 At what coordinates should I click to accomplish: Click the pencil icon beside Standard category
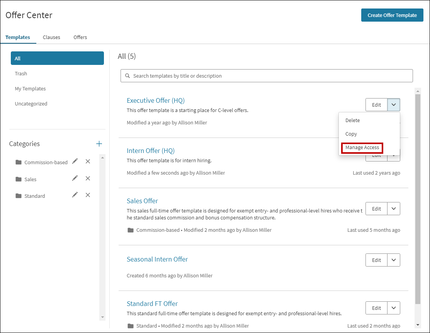point(75,195)
